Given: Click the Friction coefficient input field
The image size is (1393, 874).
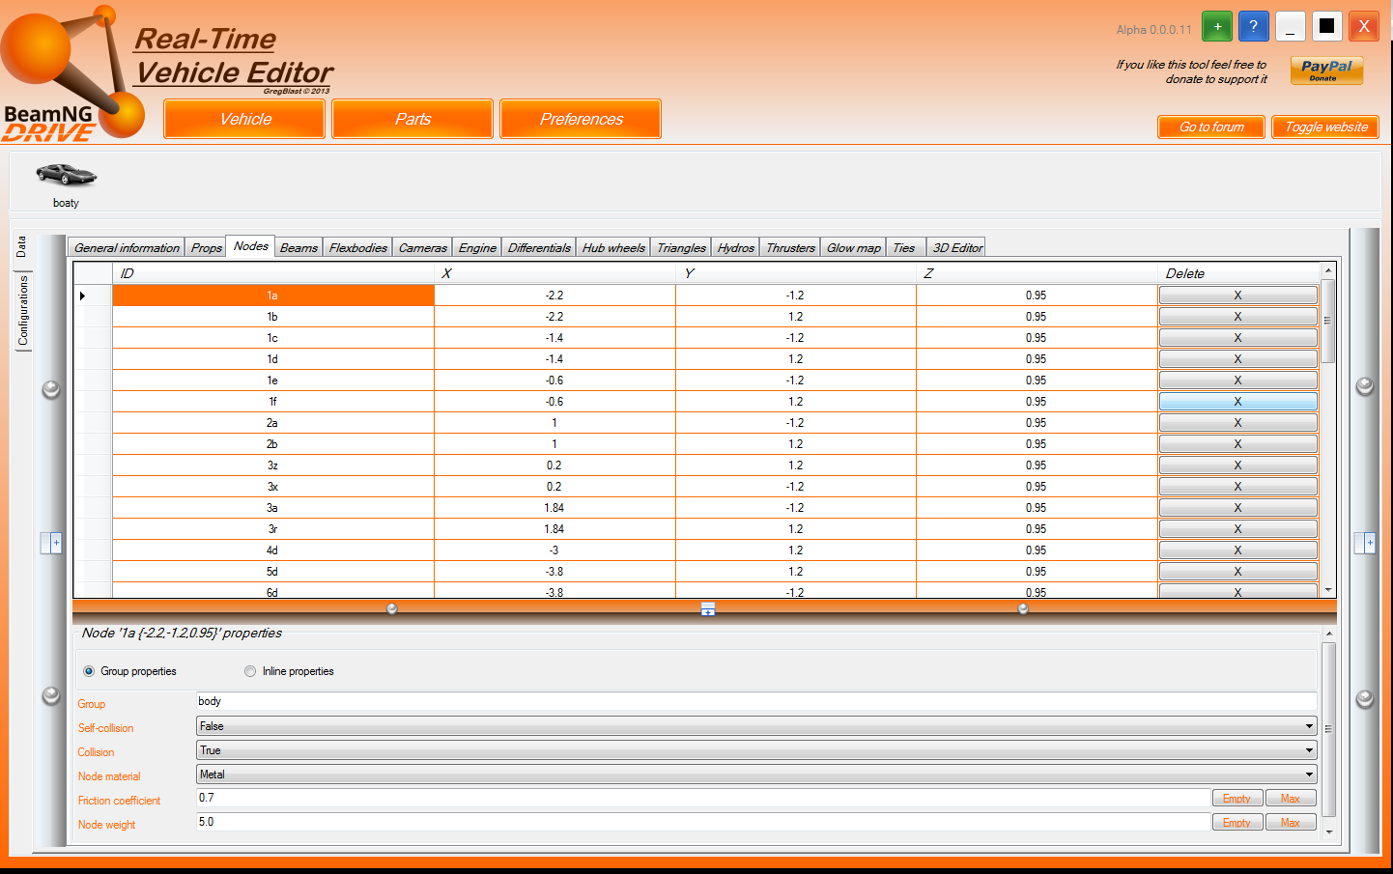Looking at the screenshot, I should [x=702, y=798].
